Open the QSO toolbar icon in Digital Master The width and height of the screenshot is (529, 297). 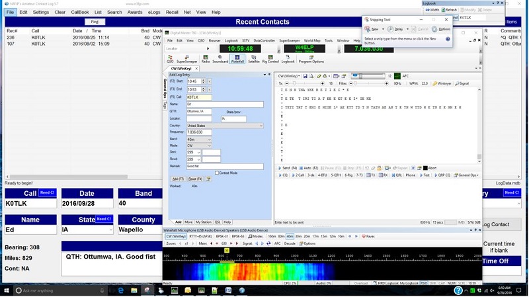[x=170, y=59]
